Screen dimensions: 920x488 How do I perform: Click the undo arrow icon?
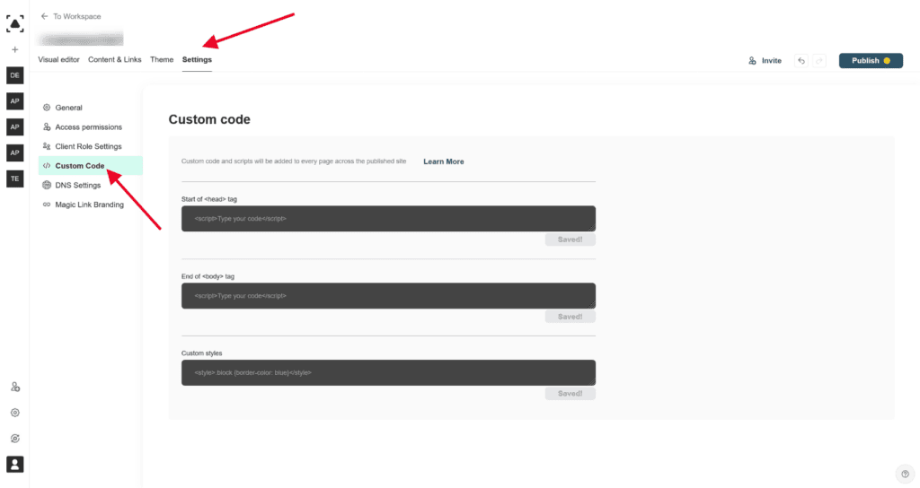[801, 61]
